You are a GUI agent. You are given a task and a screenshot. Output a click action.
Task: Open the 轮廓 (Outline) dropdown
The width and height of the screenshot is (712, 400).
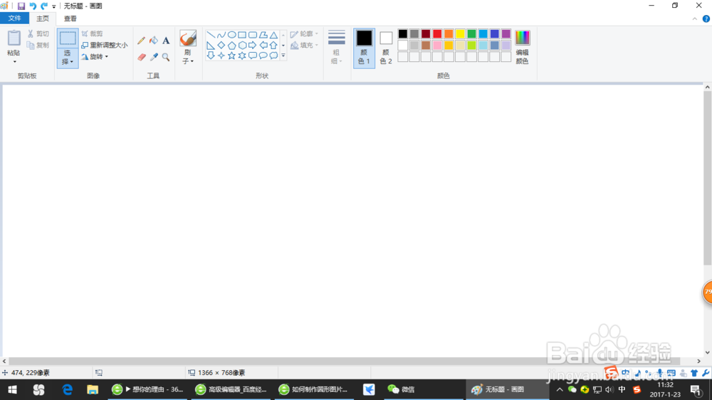304,34
